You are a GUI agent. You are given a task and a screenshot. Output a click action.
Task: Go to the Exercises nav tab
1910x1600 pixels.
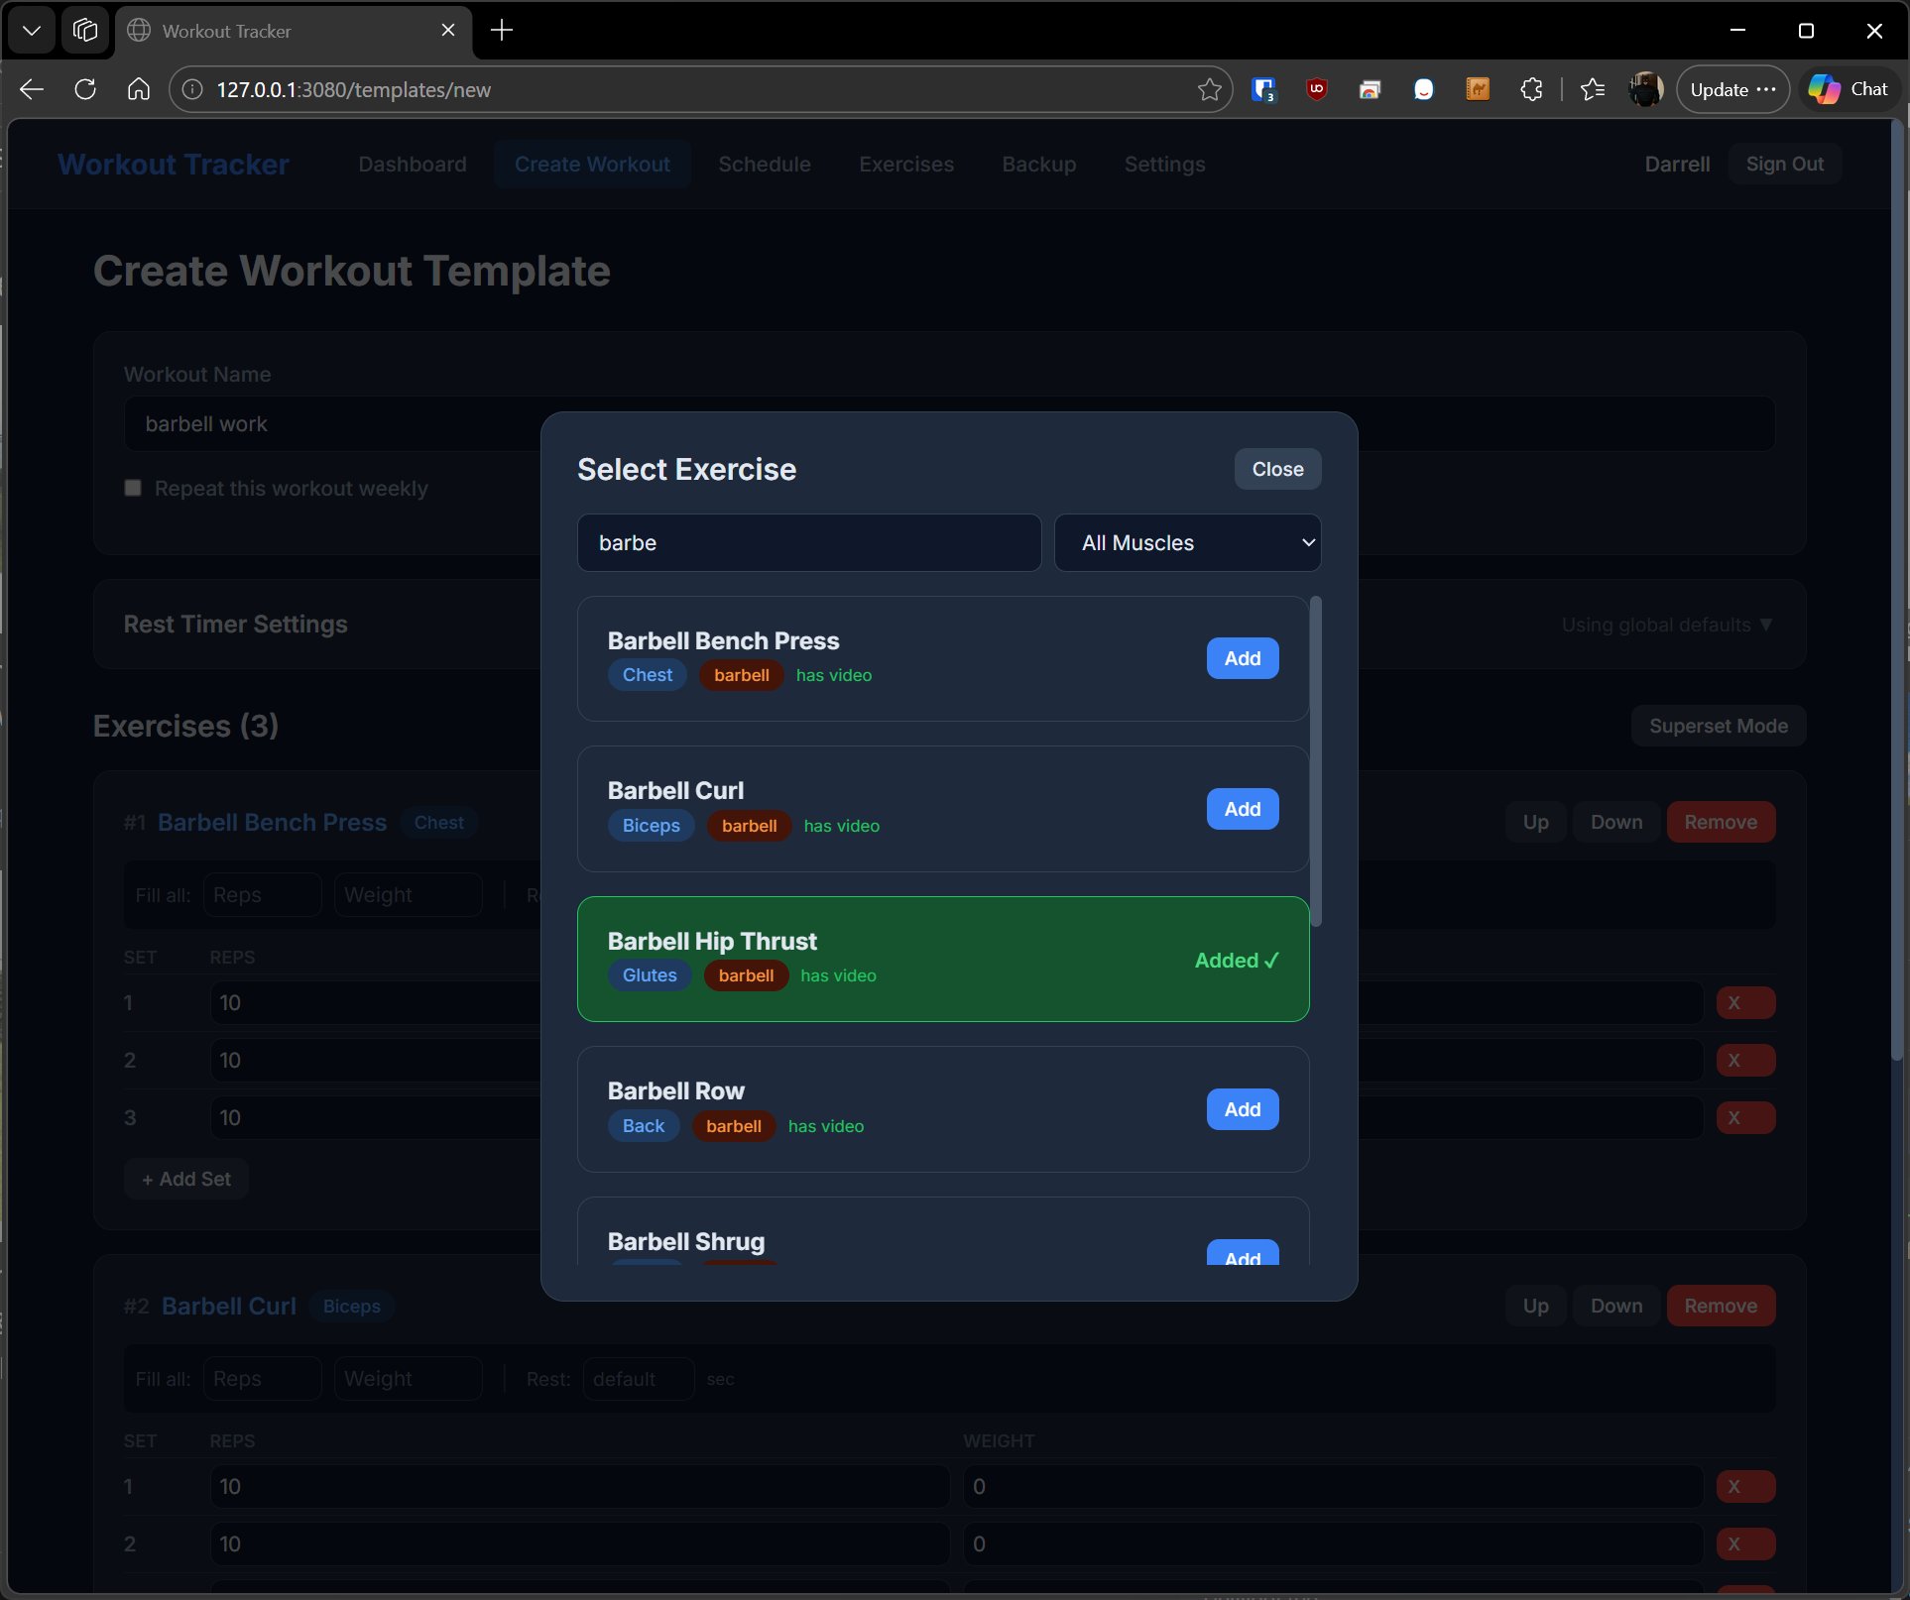click(x=905, y=164)
